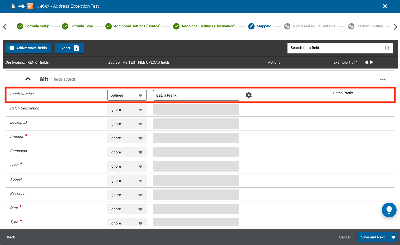
Task: Collapse the Gift fields section
Action: 28,79
